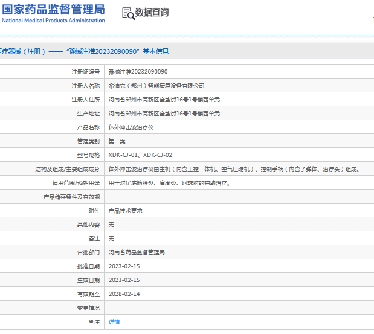374x334 pixels.
Task: Click the bullet icon beside 注 label
Action: tap(91, 322)
